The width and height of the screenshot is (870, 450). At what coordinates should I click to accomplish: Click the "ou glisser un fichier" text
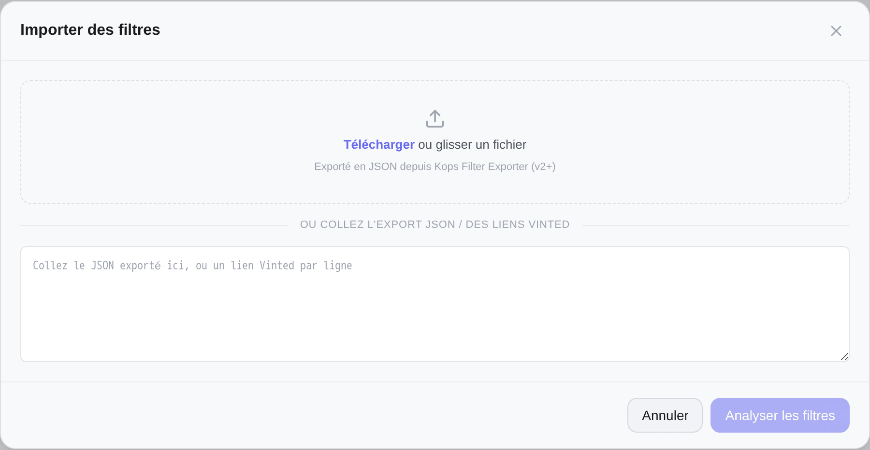(472, 144)
